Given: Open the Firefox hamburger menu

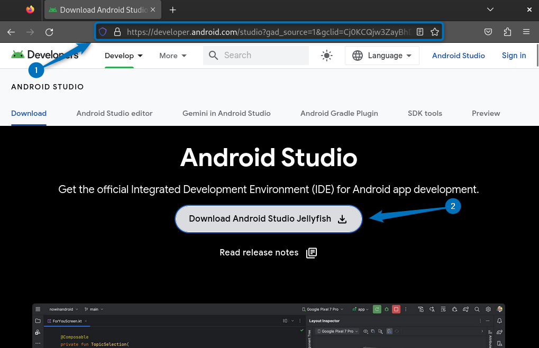Looking at the screenshot, I should pyautogui.click(x=527, y=32).
